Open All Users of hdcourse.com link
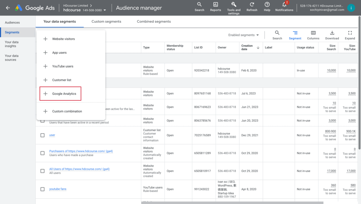The height and width of the screenshot is (204, 361). pyautogui.click(x=79, y=169)
